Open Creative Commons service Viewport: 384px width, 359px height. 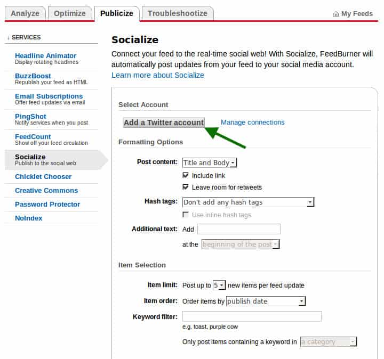pos(46,191)
